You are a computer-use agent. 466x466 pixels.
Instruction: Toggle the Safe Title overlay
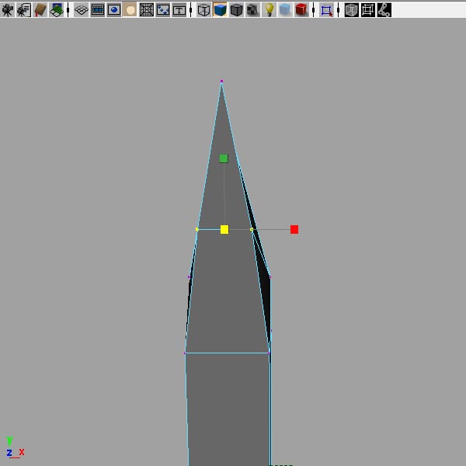coord(179,10)
